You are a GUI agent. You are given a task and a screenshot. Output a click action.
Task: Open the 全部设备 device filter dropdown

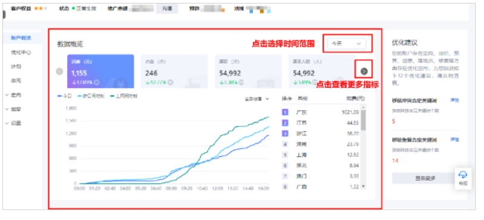coord(257,99)
